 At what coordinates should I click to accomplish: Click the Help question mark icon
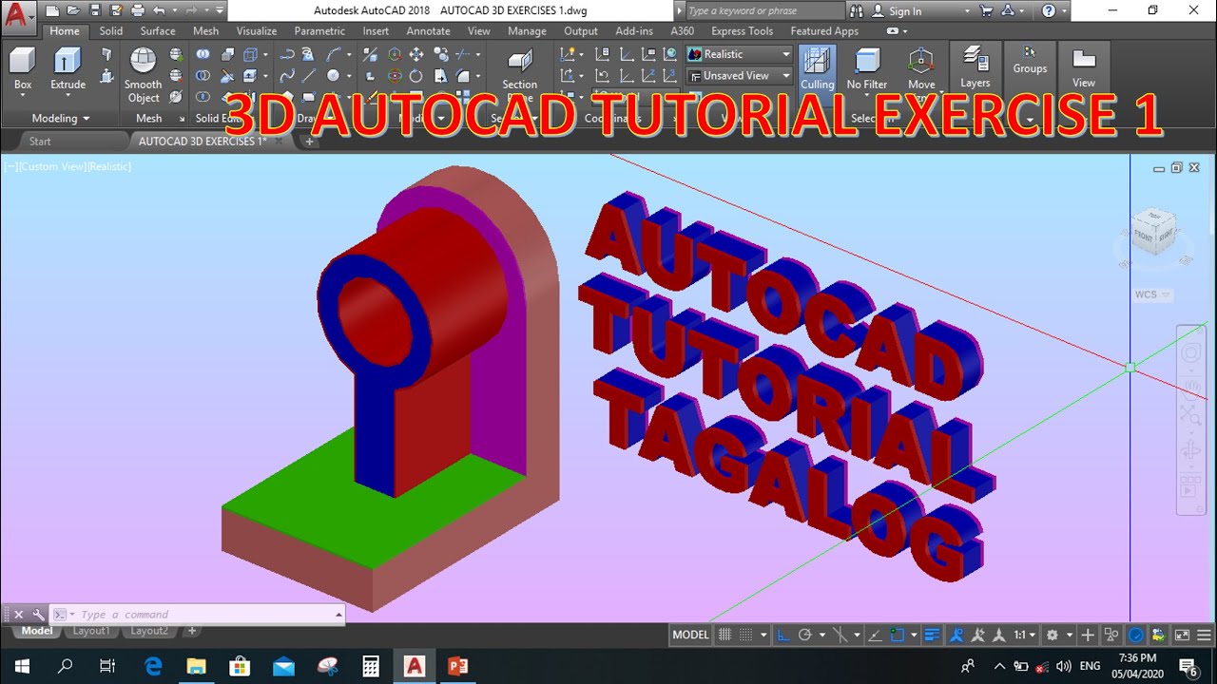point(1049,11)
